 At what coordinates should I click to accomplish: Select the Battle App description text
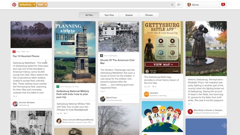[x=162, y=80]
